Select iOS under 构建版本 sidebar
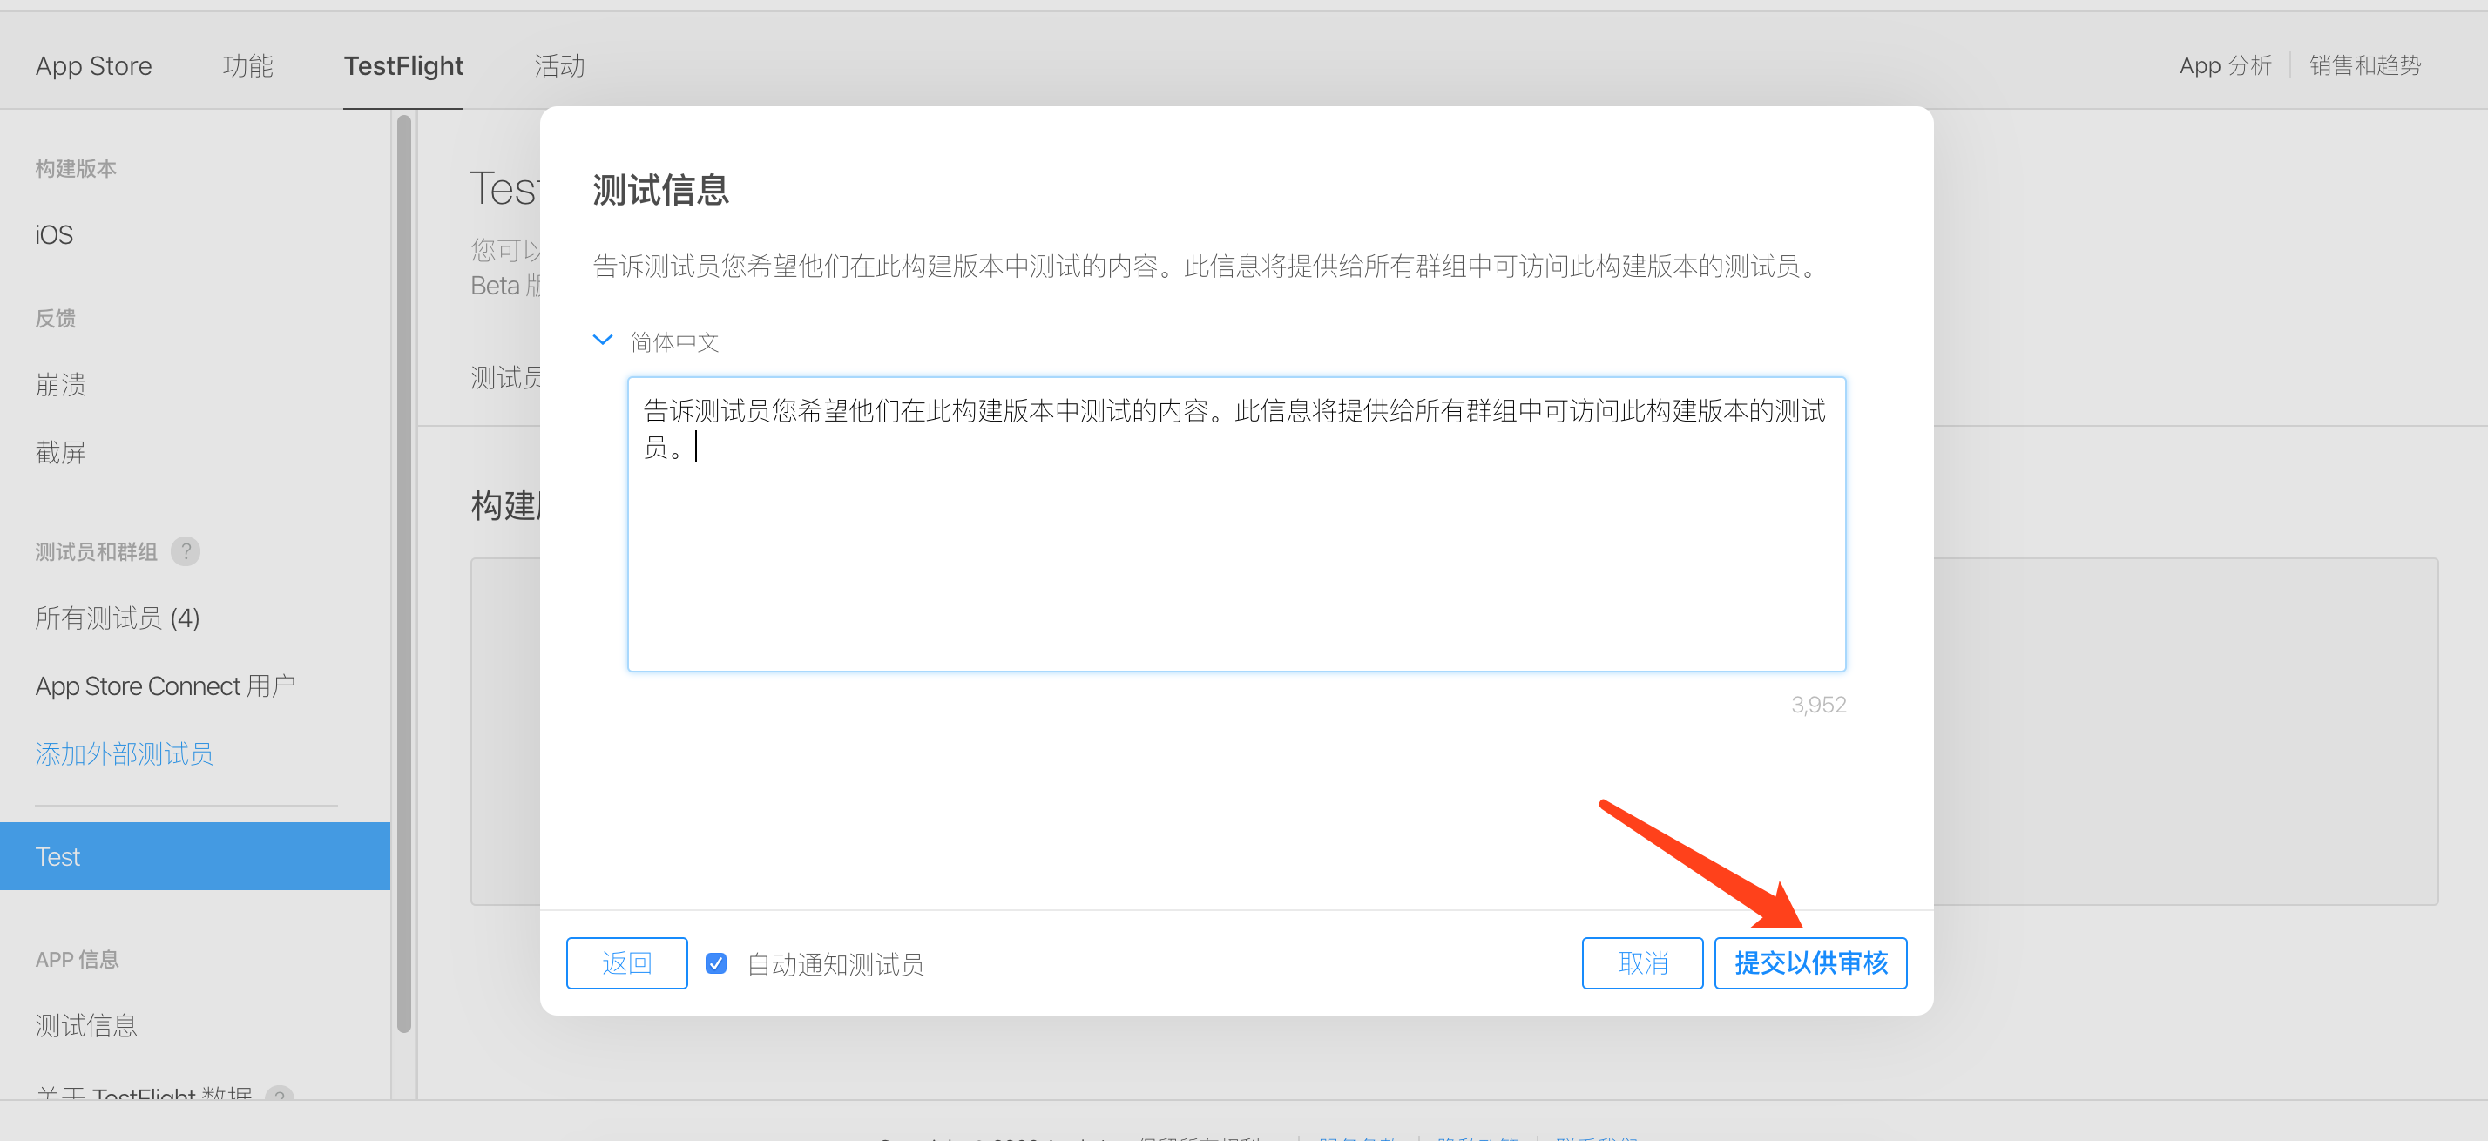This screenshot has width=2488, height=1141. 54,234
